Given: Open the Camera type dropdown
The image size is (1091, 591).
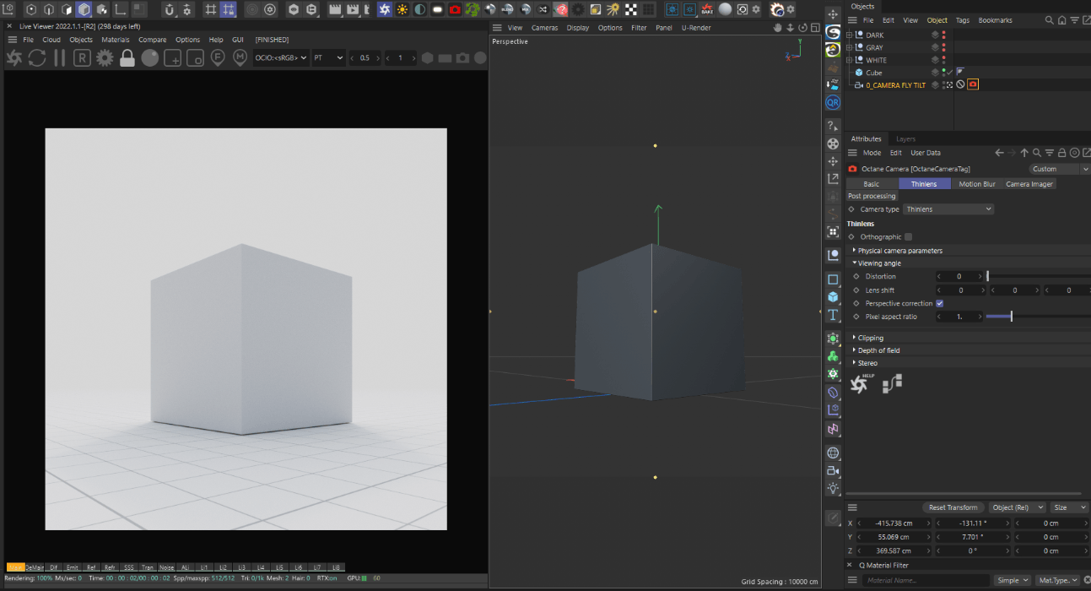Looking at the screenshot, I should click(948, 209).
